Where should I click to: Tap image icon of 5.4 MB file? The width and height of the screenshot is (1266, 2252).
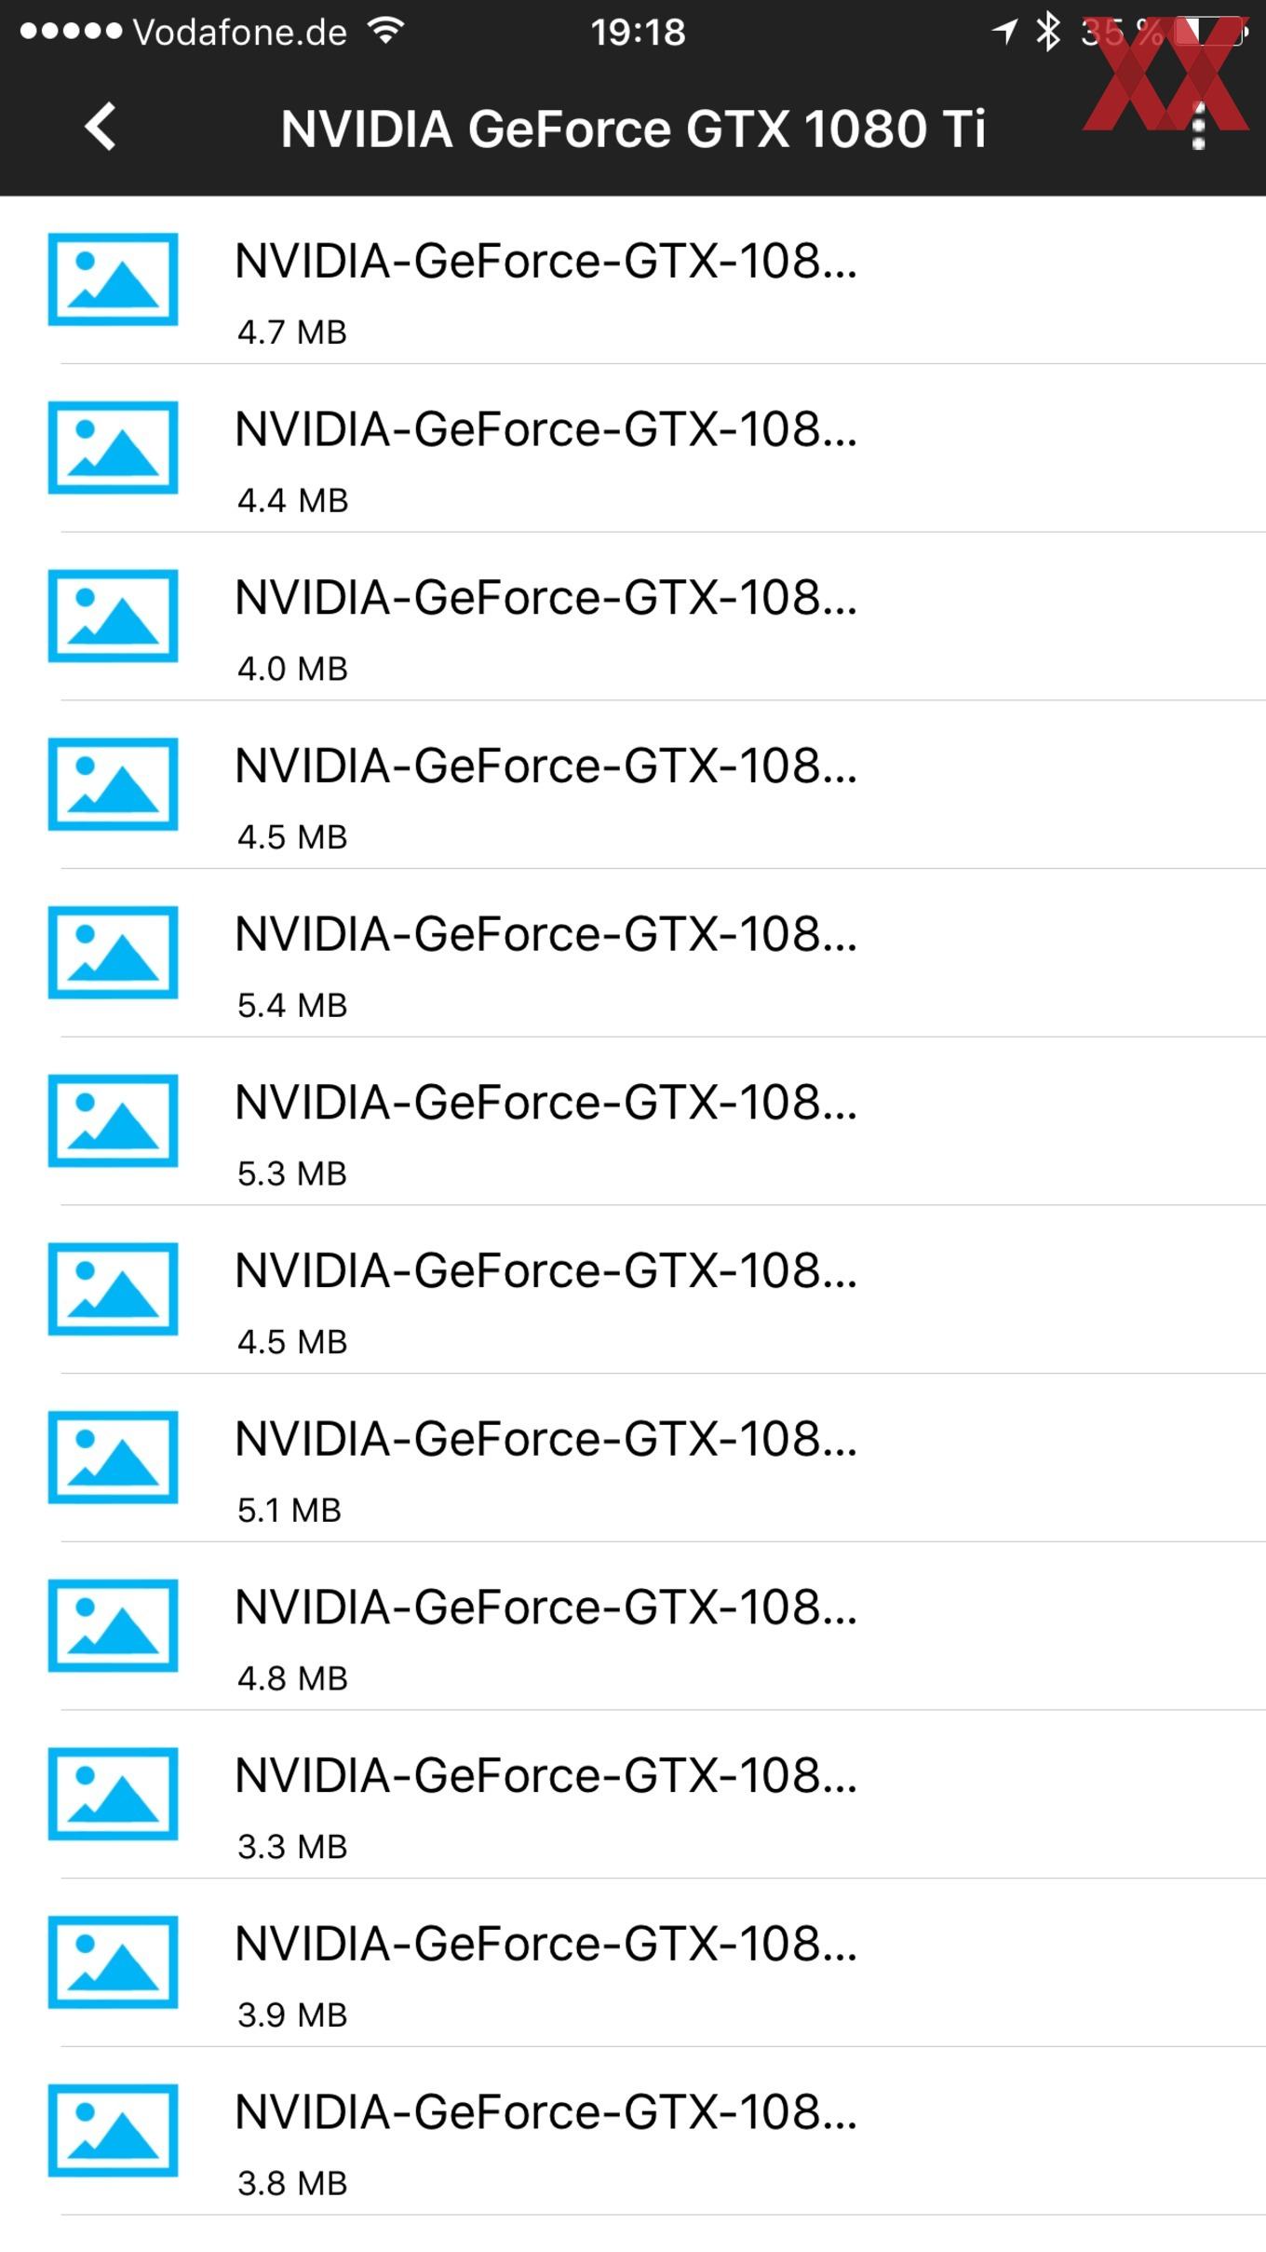[x=113, y=953]
